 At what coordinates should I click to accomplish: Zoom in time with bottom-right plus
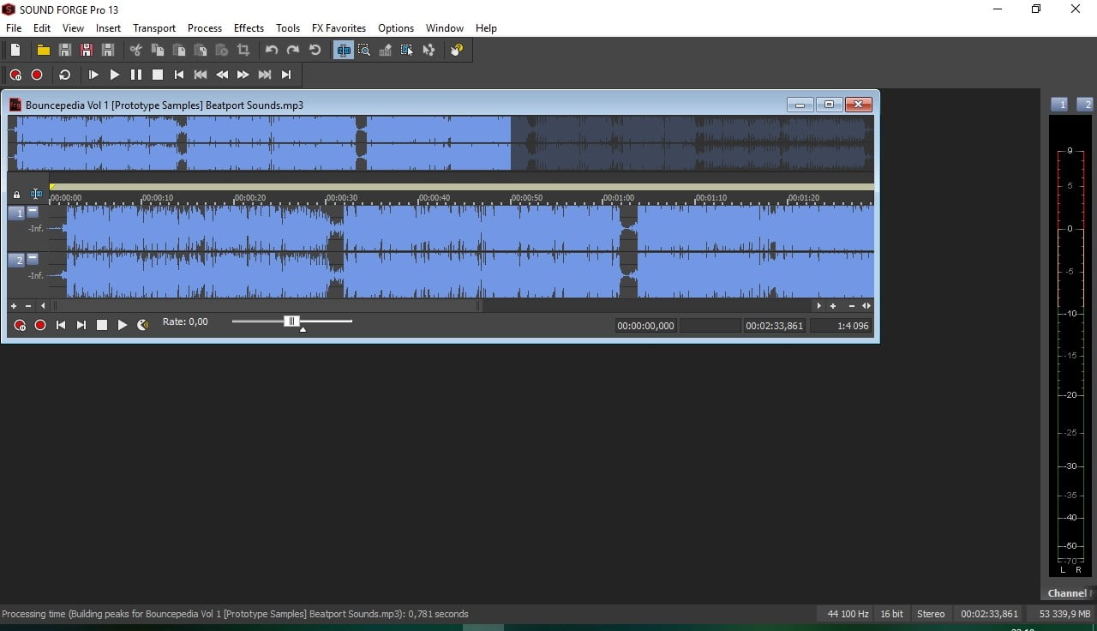click(x=833, y=305)
